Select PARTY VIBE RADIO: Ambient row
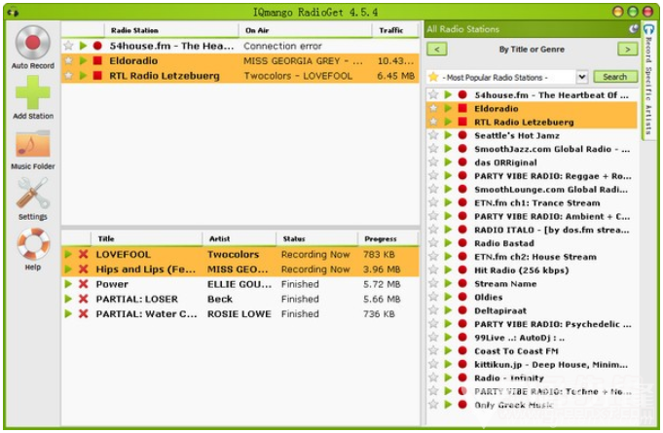Screen dimensions: 663x433 (x=532, y=216)
